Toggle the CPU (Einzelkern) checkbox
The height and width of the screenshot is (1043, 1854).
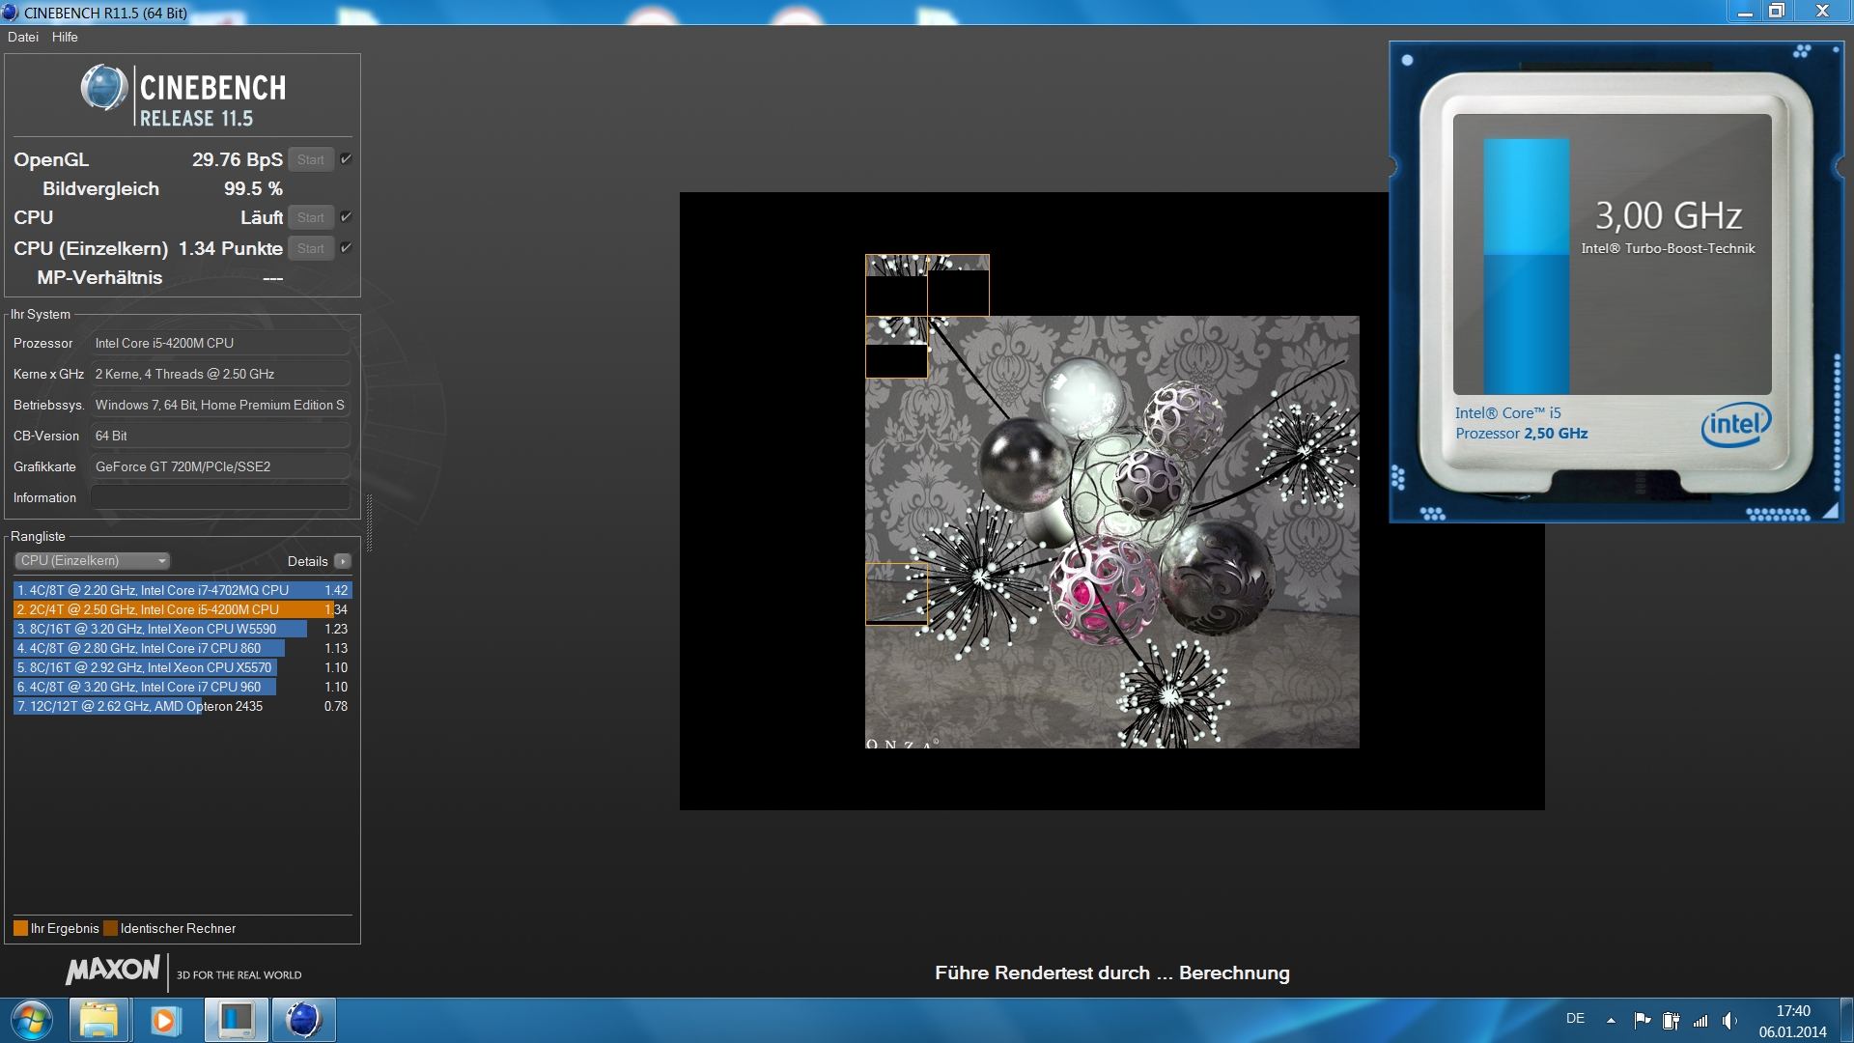coord(346,248)
